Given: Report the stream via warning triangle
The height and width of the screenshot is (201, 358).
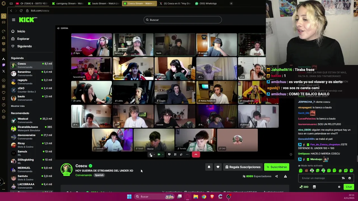Looking at the screenshot, I should (285, 176).
